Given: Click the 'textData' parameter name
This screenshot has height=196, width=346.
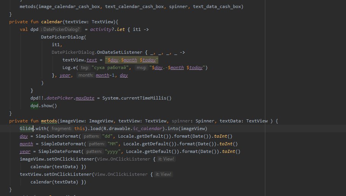Looking at the screenshot, I should tap(230, 121).
